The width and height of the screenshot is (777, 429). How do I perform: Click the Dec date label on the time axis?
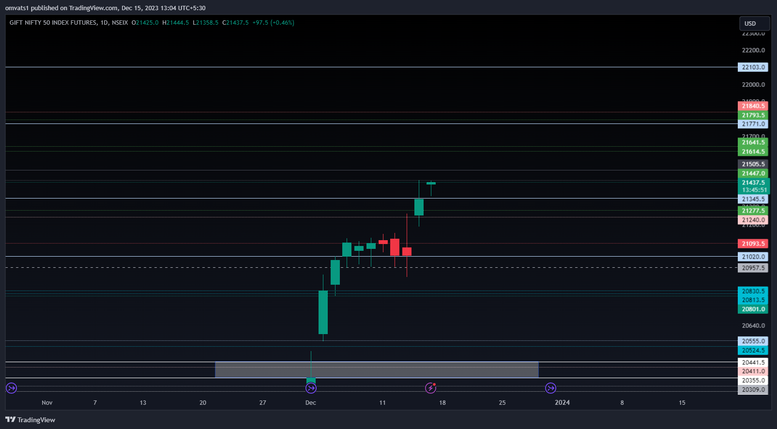[x=311, y=402]
